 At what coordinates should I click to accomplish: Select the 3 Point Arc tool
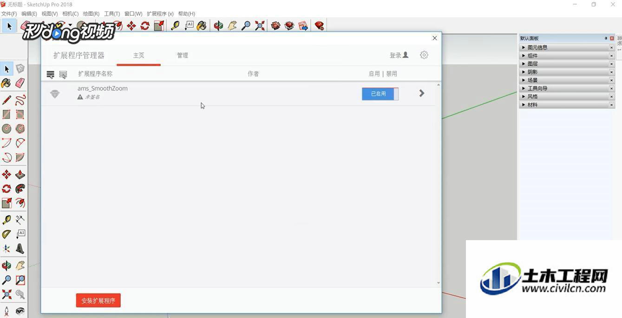click(x=7, y=158)
